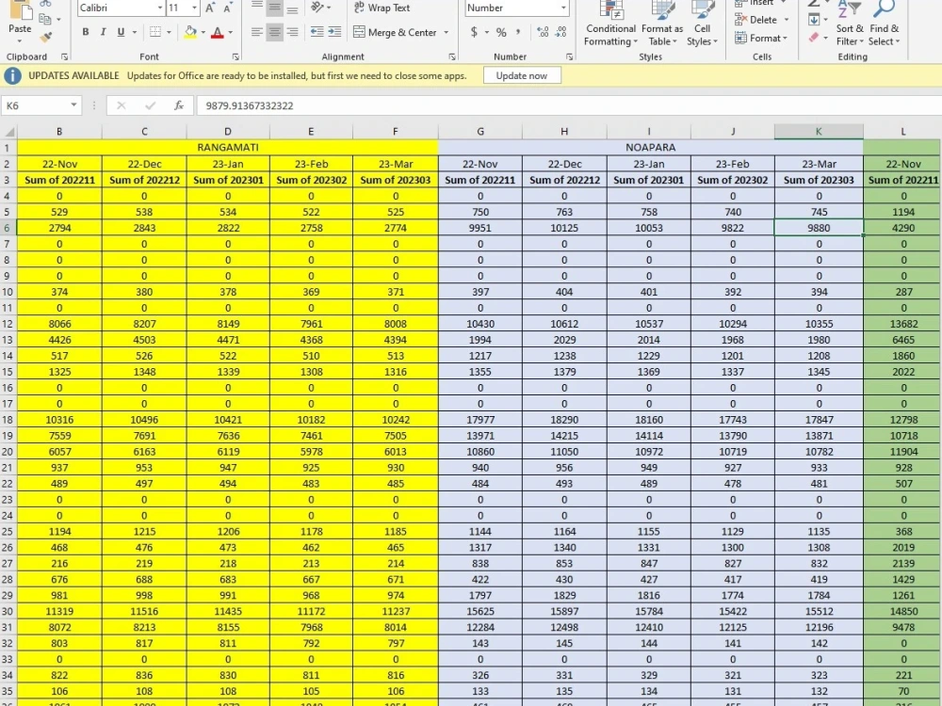The width and height of the screenshot is (942, 706).
Task: Increase indent
Action: [334, 32]
